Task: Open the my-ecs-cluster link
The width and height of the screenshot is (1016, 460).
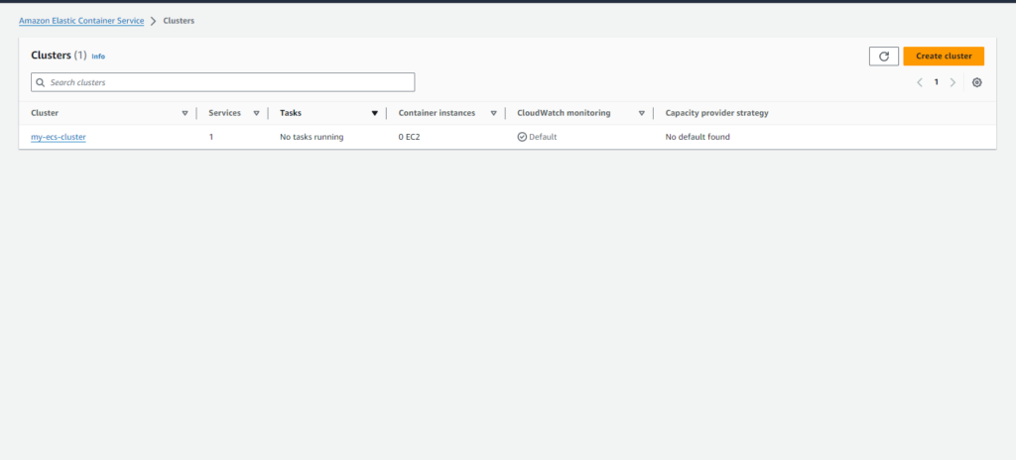Action: click(59, 137)
